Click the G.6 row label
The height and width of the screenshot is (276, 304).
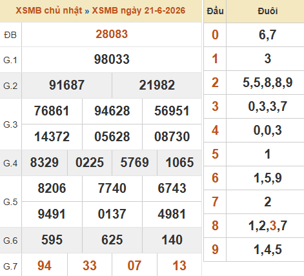(10, 241)
